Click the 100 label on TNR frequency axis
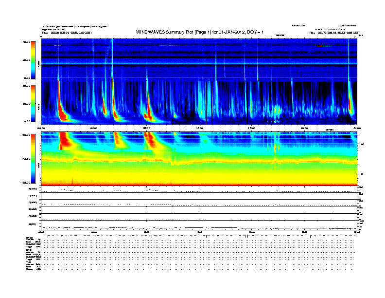 (x=362, y=144)
